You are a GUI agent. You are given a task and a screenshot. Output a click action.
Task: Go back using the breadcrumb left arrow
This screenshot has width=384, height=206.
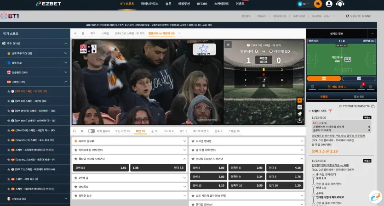(75, 33)
